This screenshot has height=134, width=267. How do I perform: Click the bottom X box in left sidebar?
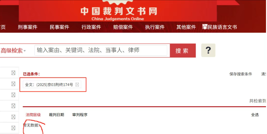click(x=13, y=128)
